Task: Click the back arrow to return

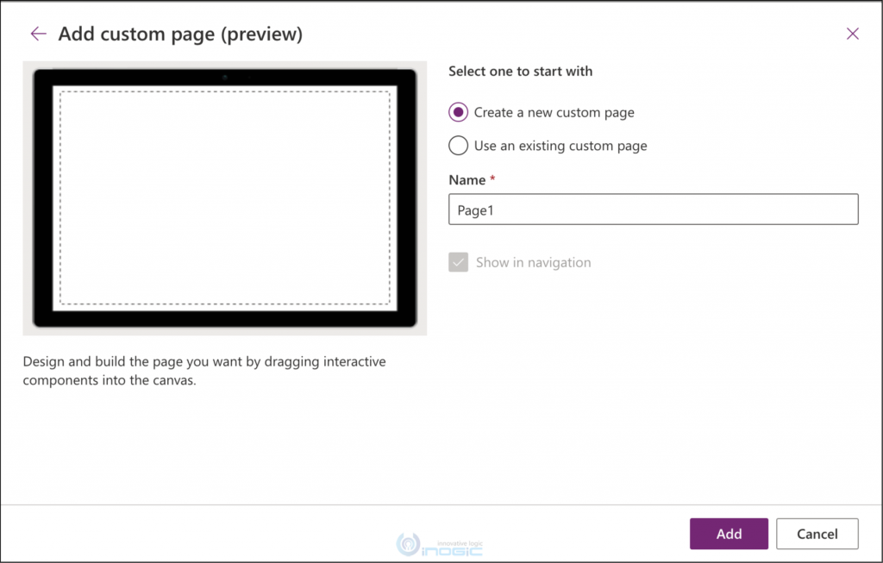Action: click(x=38, y=33)
